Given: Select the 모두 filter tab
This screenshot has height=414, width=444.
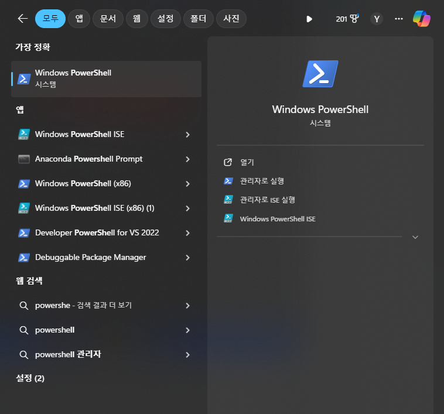Looking at the screenshot, I should click(x=50, y=19).
